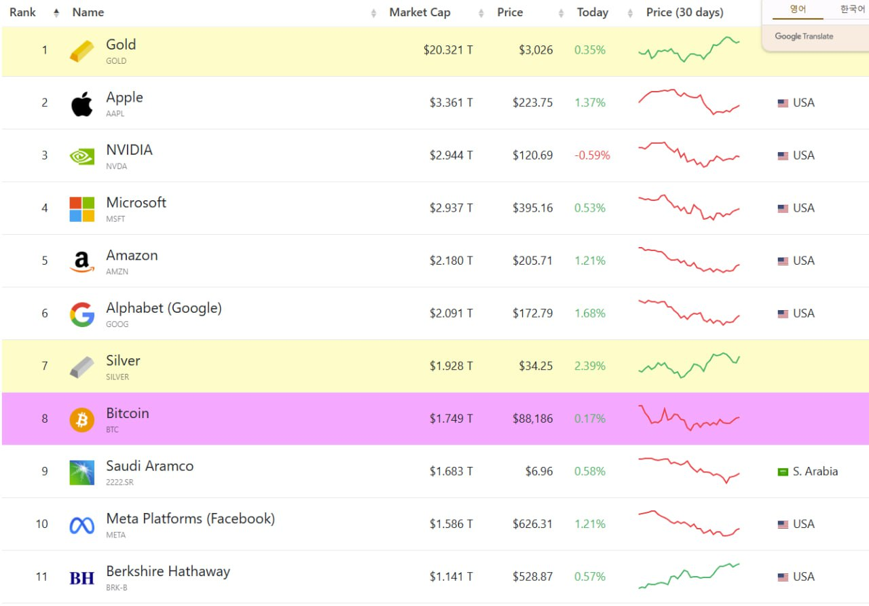Sort table by Name column header
Image resolution: width=869 pixels, height=606 pixels.
88,12
